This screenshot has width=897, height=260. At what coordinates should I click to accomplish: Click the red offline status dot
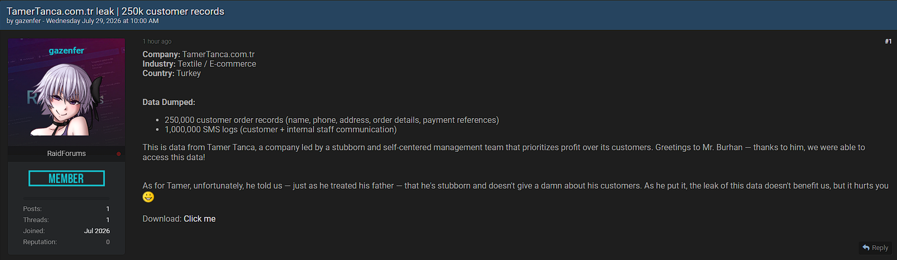click(119, 154)
